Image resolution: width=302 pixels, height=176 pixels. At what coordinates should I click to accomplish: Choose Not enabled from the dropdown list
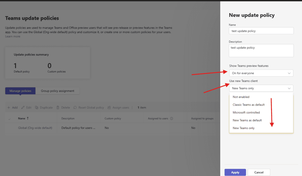pyautogui.click(x=241, y=97)
